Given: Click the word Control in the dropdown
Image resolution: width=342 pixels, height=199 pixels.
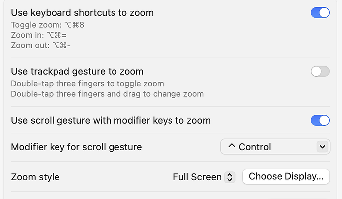Looking at the screenshot, I should point(255,147).
